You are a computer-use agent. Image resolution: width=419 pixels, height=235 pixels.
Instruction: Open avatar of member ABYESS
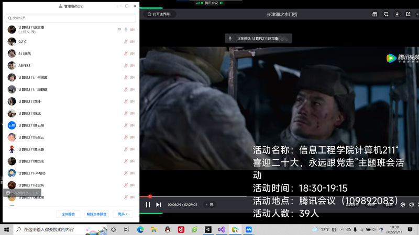point(12,66)
